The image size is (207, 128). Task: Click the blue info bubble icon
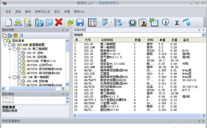[x=165, y=22]
